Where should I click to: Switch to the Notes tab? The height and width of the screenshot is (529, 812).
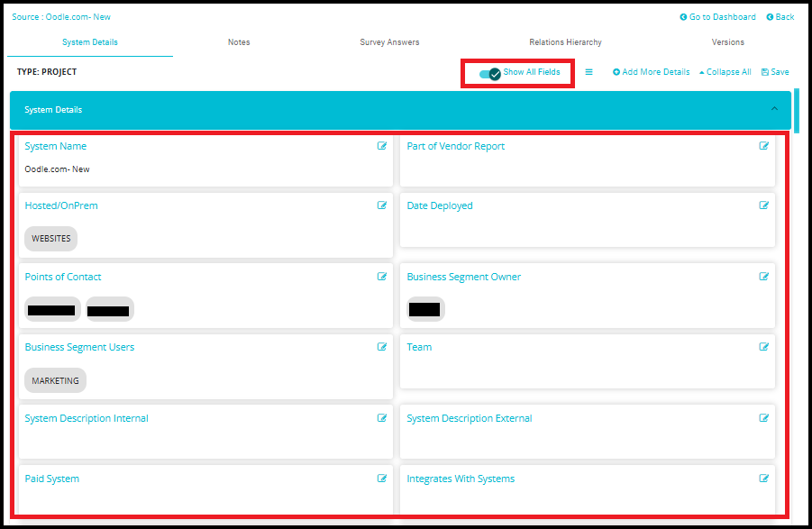click(239, 42)
